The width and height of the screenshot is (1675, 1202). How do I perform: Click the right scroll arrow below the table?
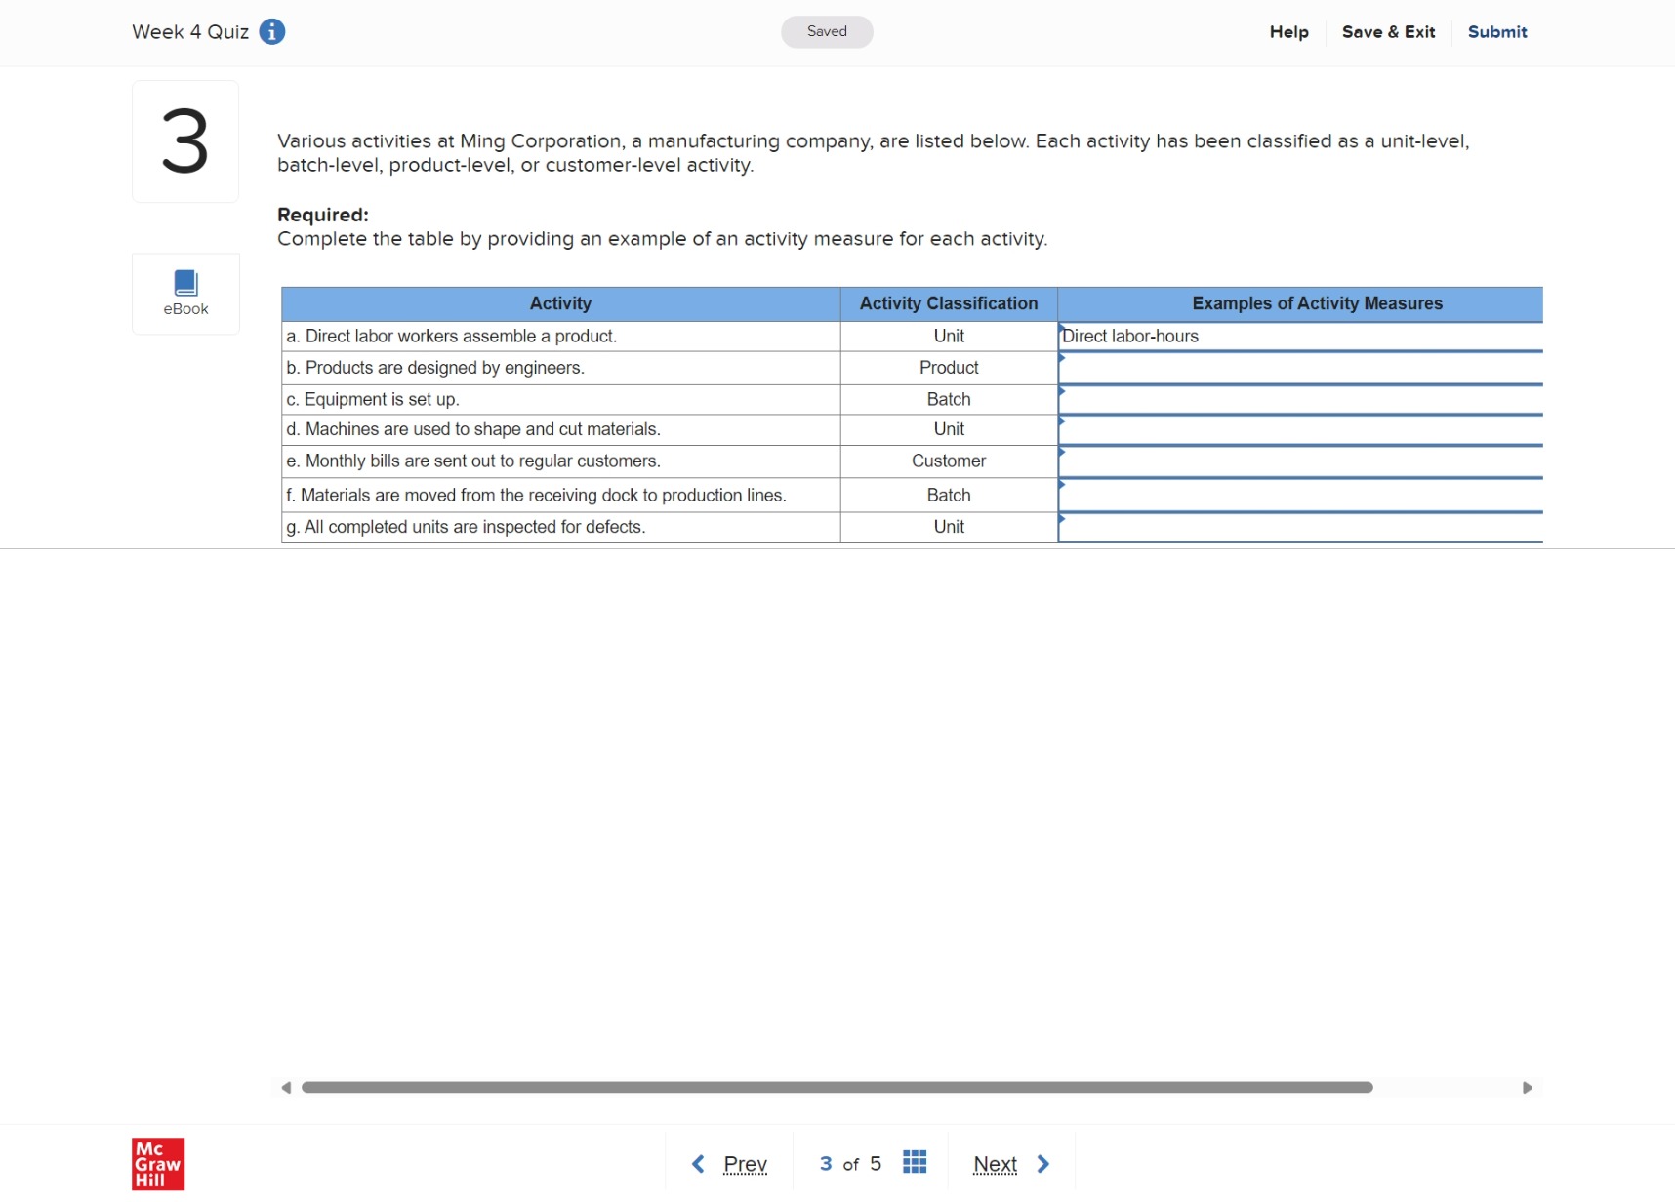pos(1530,1087)
